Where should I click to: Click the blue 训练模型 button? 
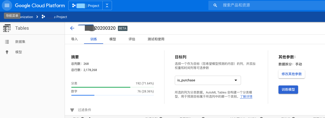[288, 90]
